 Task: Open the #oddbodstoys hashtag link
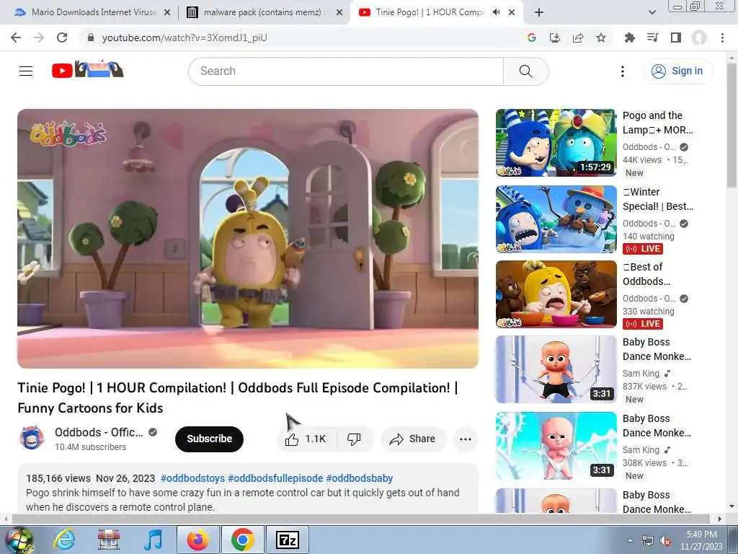(x=193, y=478)
